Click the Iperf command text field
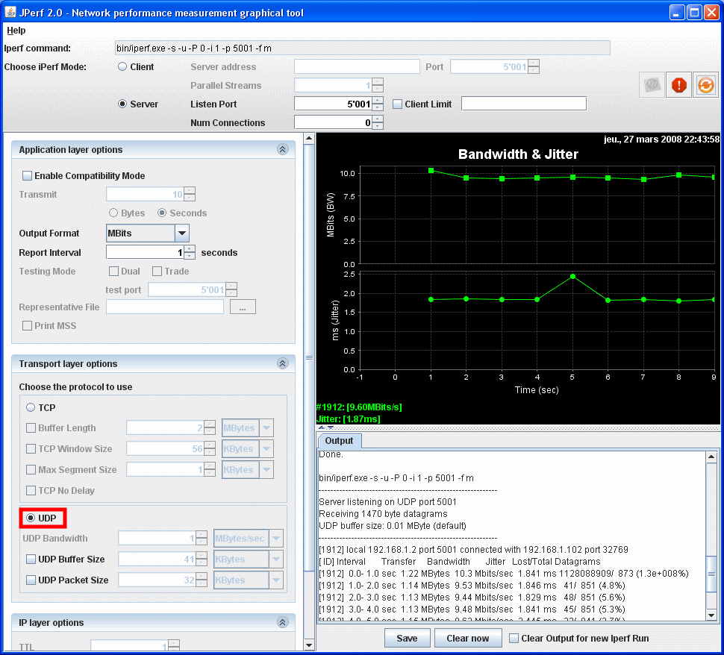The width and height of the screenshot is (724, 655). tap(363, 48)
